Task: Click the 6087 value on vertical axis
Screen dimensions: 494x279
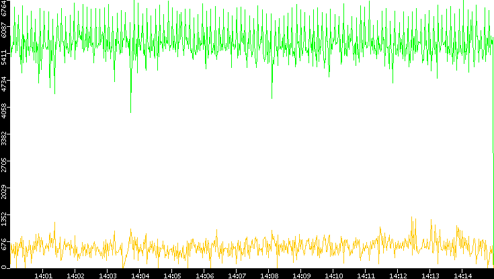Action: click(4, 30)
